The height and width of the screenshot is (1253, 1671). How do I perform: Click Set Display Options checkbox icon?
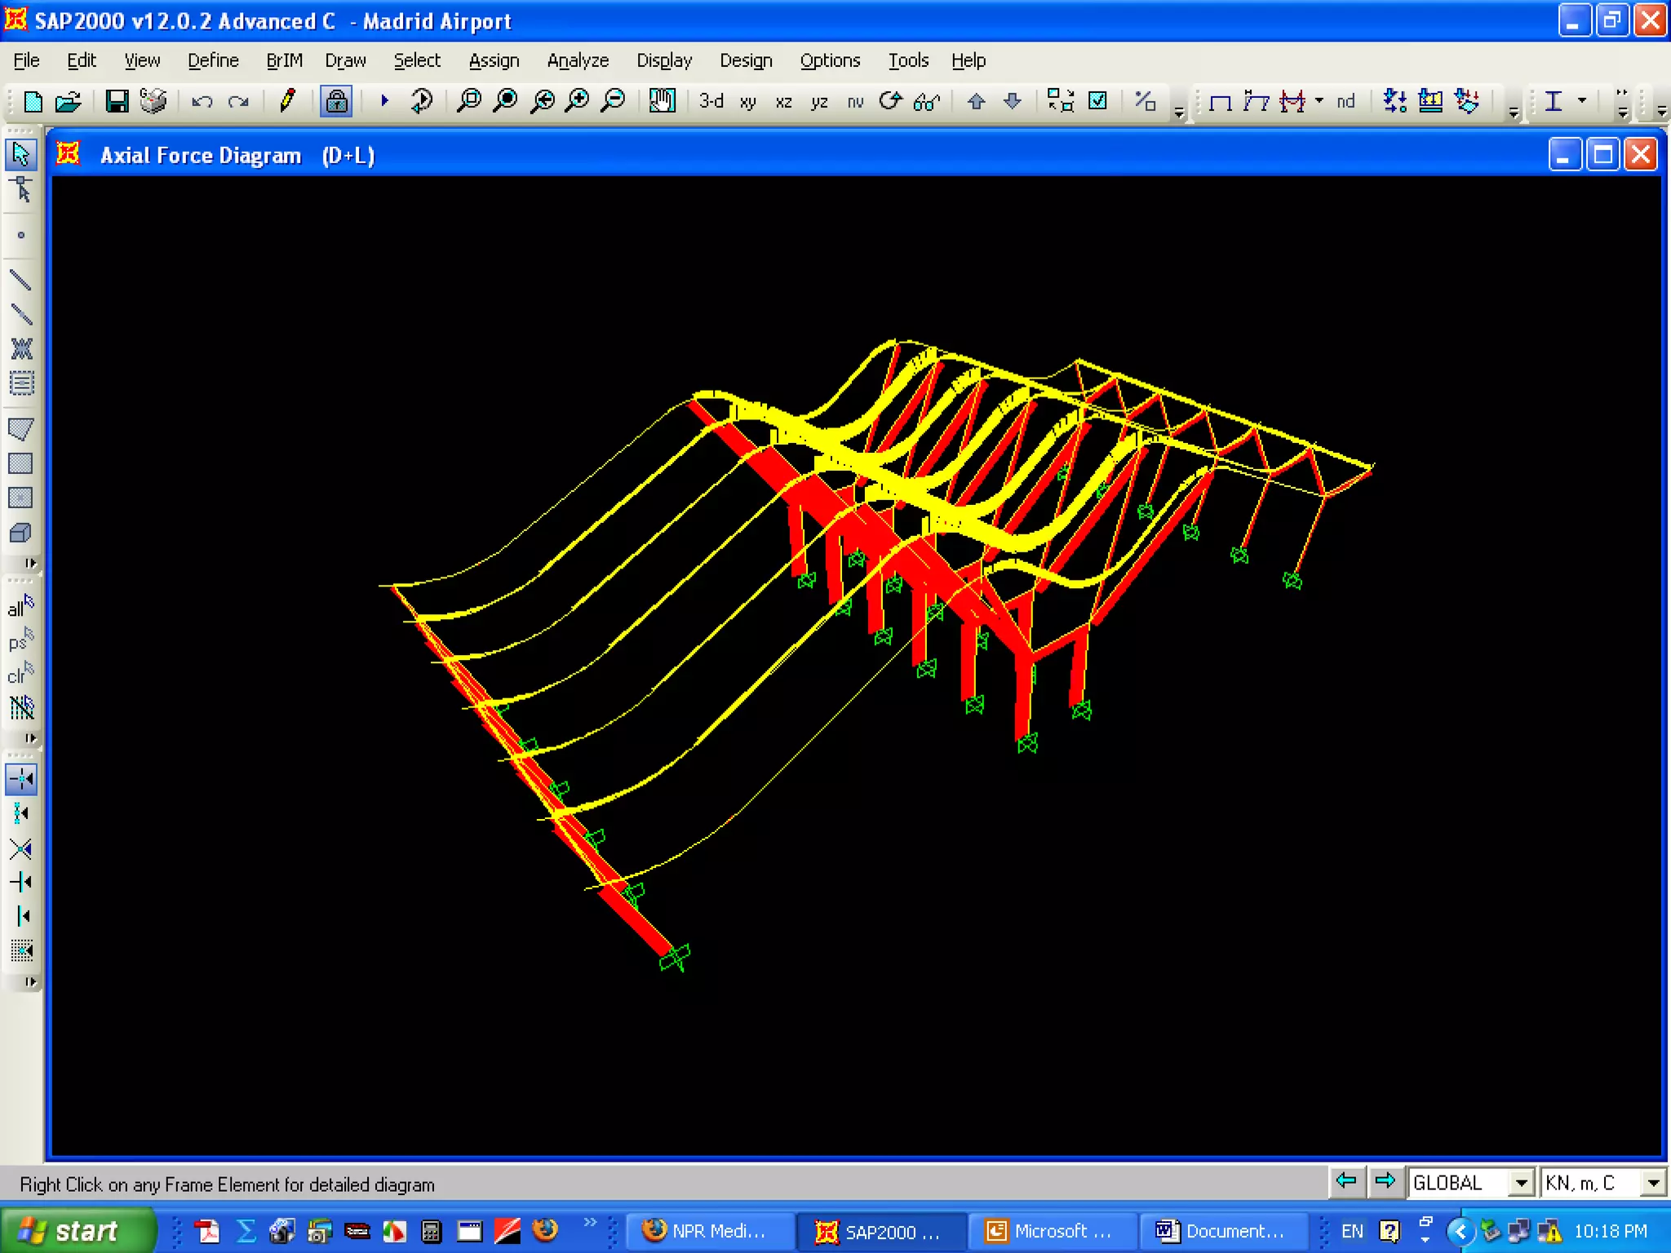[1098, 101]
